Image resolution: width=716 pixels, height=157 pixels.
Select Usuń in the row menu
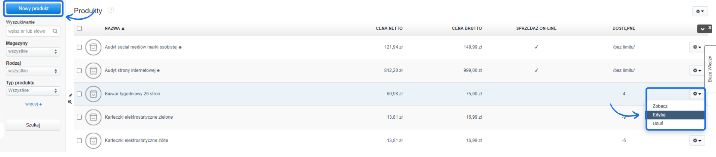tap(658, 124)
